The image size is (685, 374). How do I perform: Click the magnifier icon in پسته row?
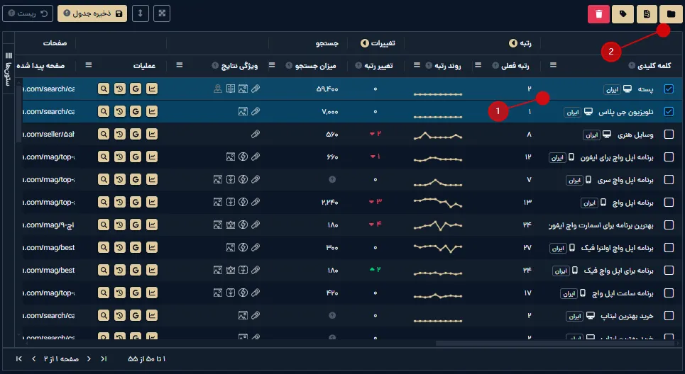[x=104, y=89]
